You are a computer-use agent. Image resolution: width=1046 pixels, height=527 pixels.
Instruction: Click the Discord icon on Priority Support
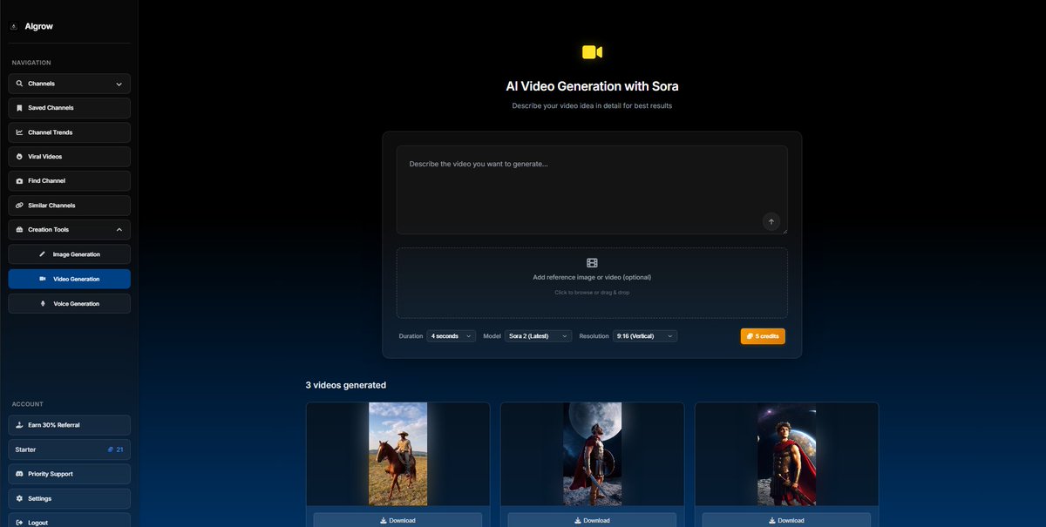pyautogui.click(x=19, y=474)
